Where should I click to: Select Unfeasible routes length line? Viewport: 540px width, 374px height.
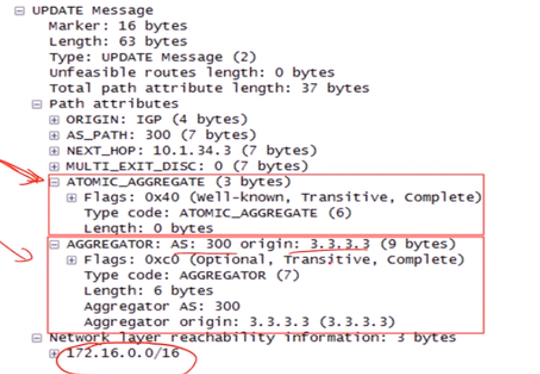pyautogui.click(x=192, y=73)
